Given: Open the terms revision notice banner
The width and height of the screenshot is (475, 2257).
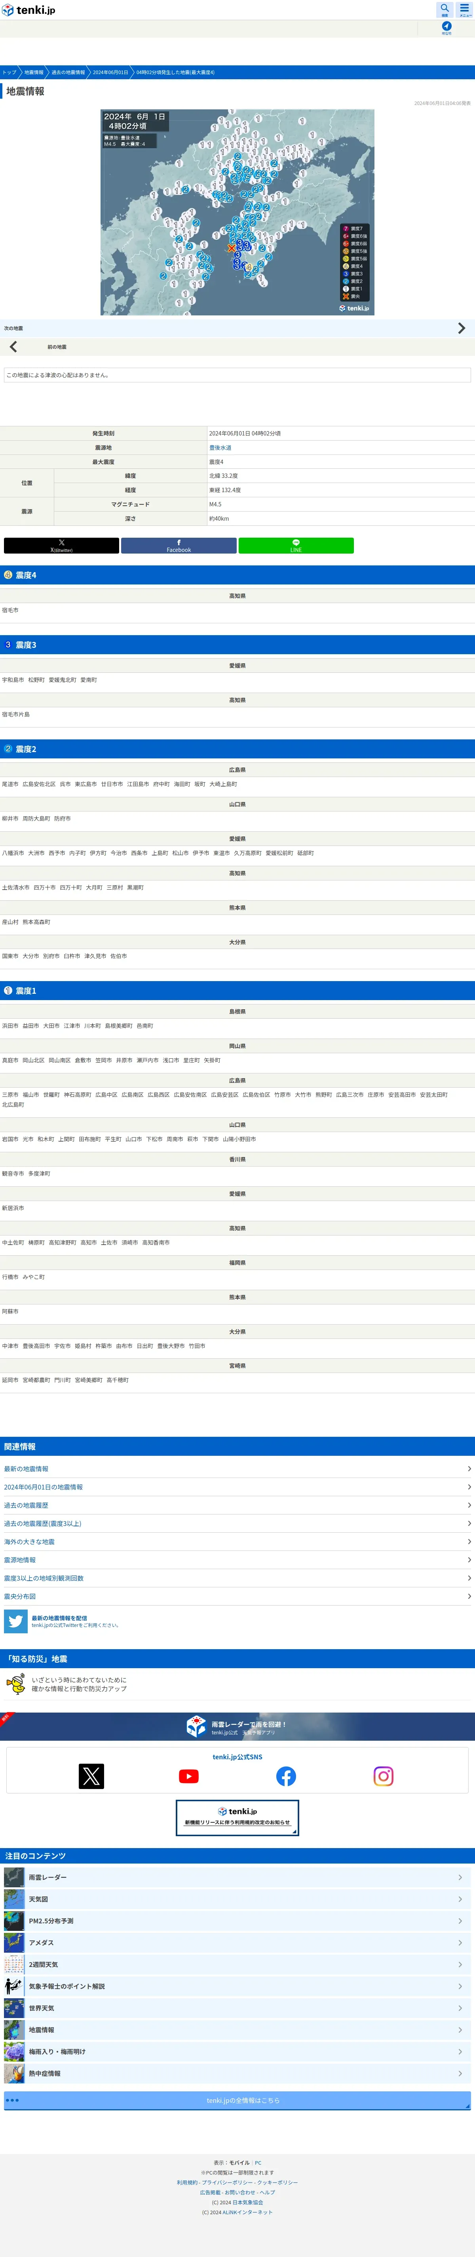Looking at the screenshot, I should [x=237, y=1817].
